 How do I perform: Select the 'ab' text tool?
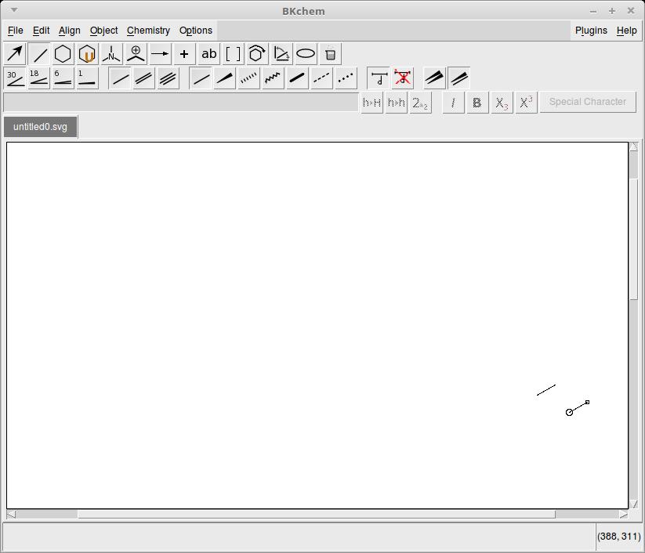(x=208, y=54)
